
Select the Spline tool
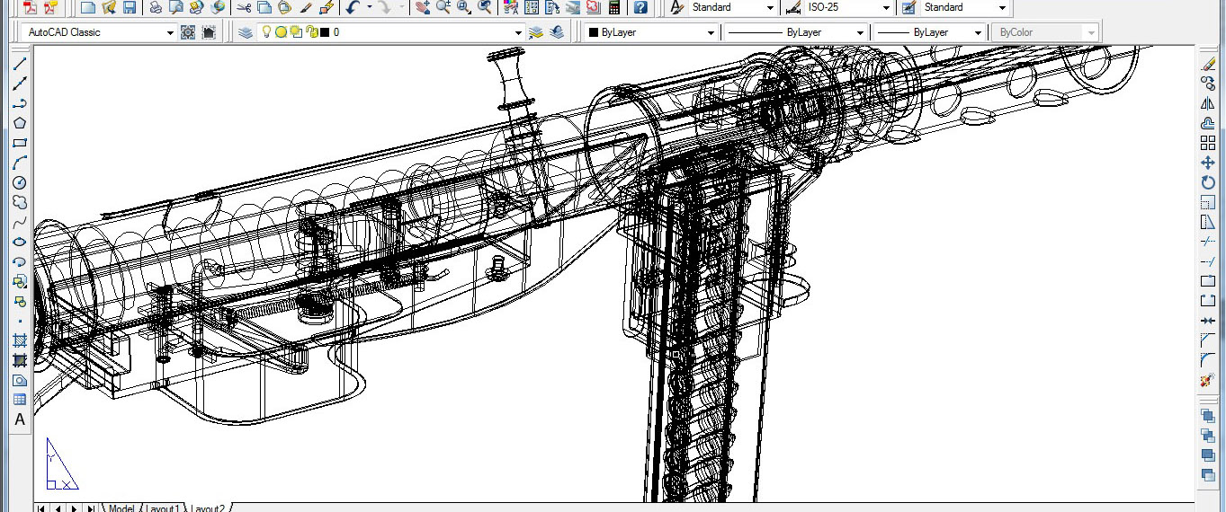20,222
